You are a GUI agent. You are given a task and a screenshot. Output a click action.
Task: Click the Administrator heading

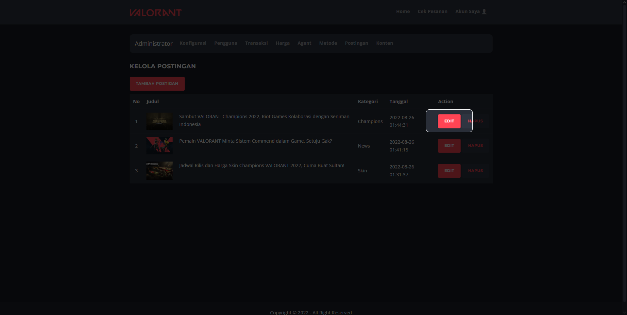point(154,43)
